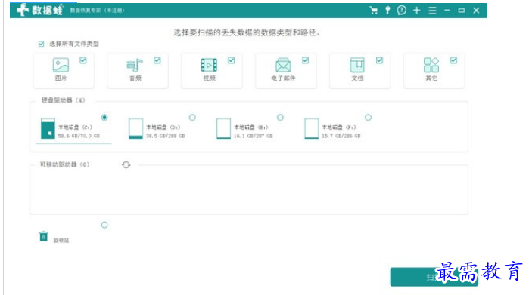This screenshot has width=529, height=295.
Task: Uncheck the 图片 checkbox
Action: tap(83, 60)
